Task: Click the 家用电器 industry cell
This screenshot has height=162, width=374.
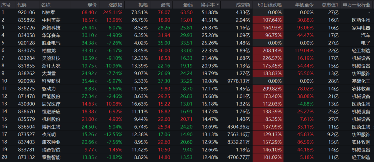Action: (x=361, y=28)
